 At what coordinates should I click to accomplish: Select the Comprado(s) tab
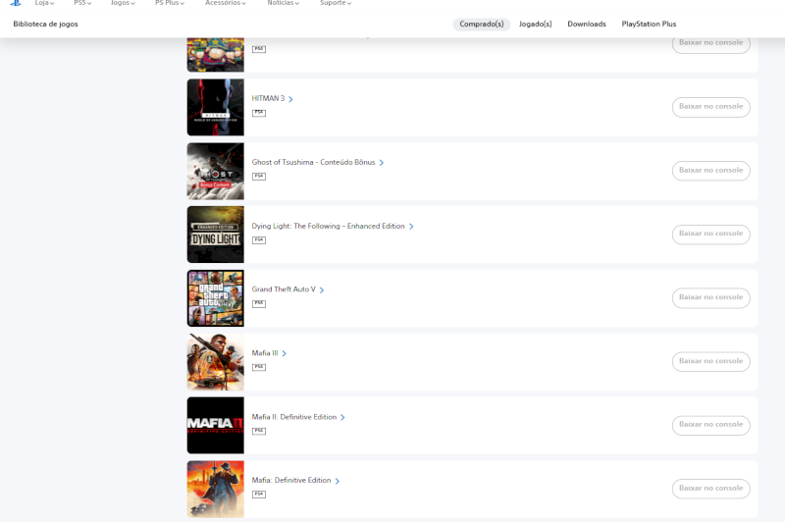point(482,24)
